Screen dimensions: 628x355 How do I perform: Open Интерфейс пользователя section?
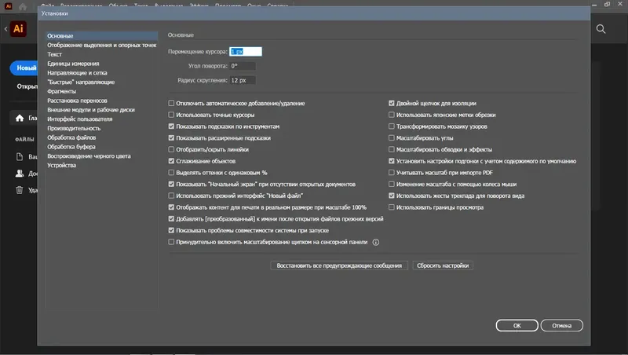click(x=101, y=119)
